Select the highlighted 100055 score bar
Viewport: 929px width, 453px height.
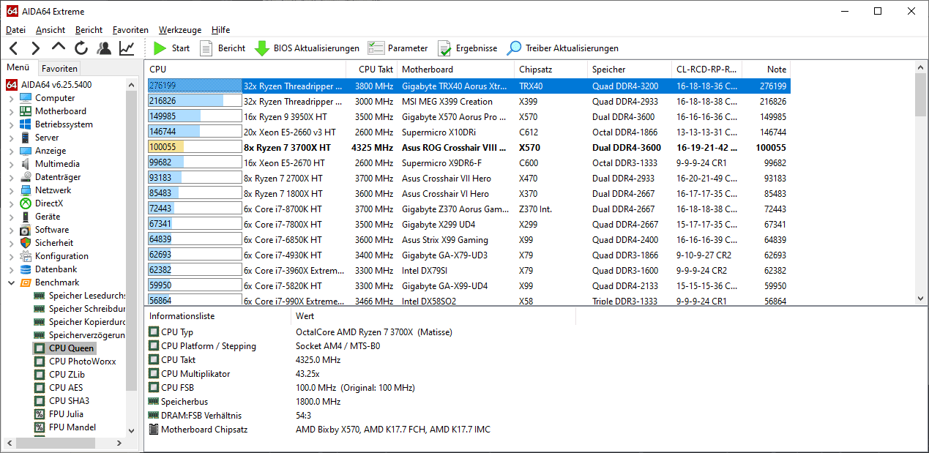pos(195,147)
